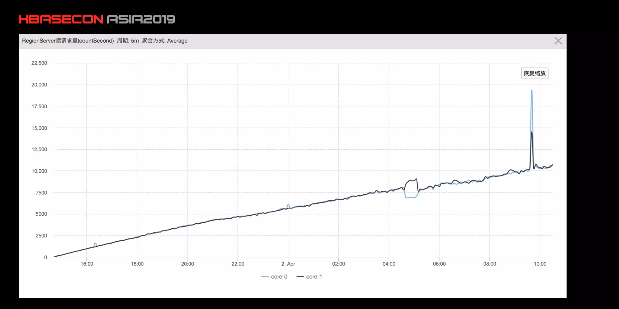Toggle the core-1 legend series
The height and width of the screenshot is (309, 619).
(309, 277)
